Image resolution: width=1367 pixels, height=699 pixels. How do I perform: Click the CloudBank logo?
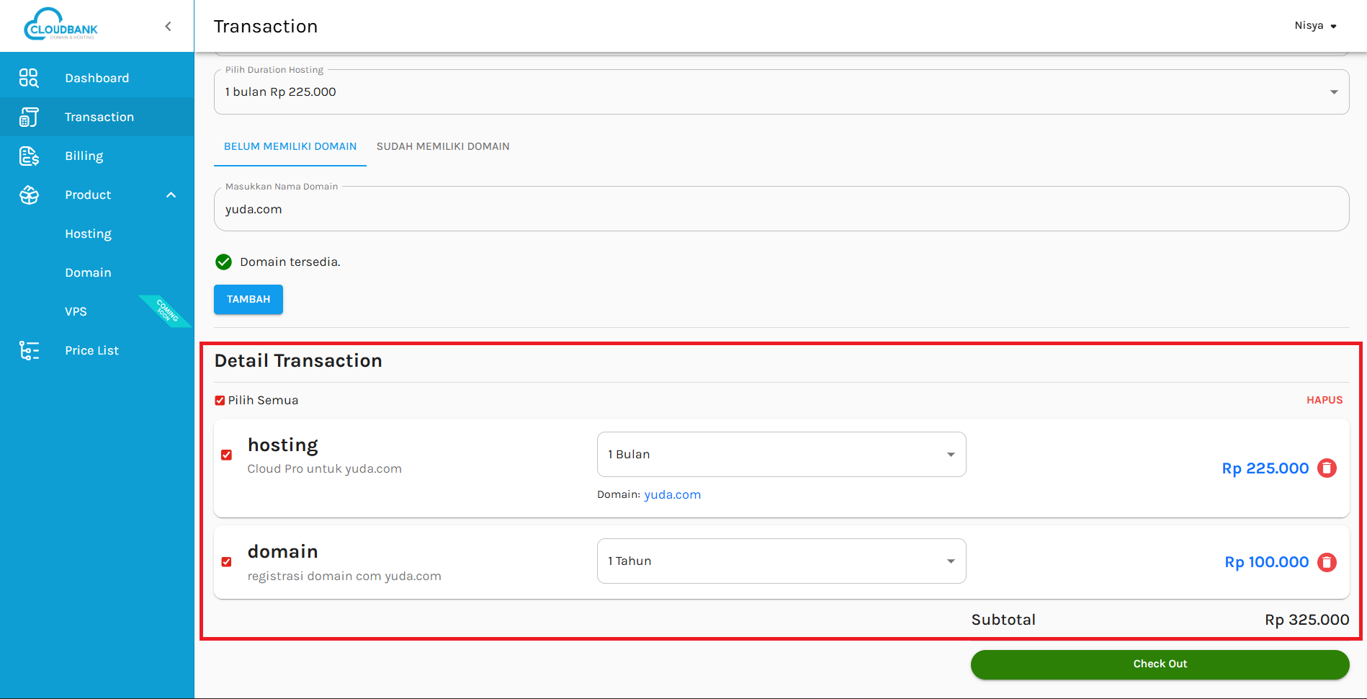(x=61, y=25)
